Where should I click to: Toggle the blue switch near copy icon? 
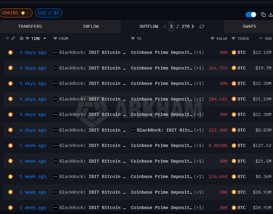click(x=251, y=15)
